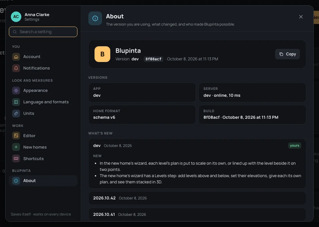Click the WHAT'S NEW section label
The height and width of the screenshot is (227, 319).
(x=100, y=133)
